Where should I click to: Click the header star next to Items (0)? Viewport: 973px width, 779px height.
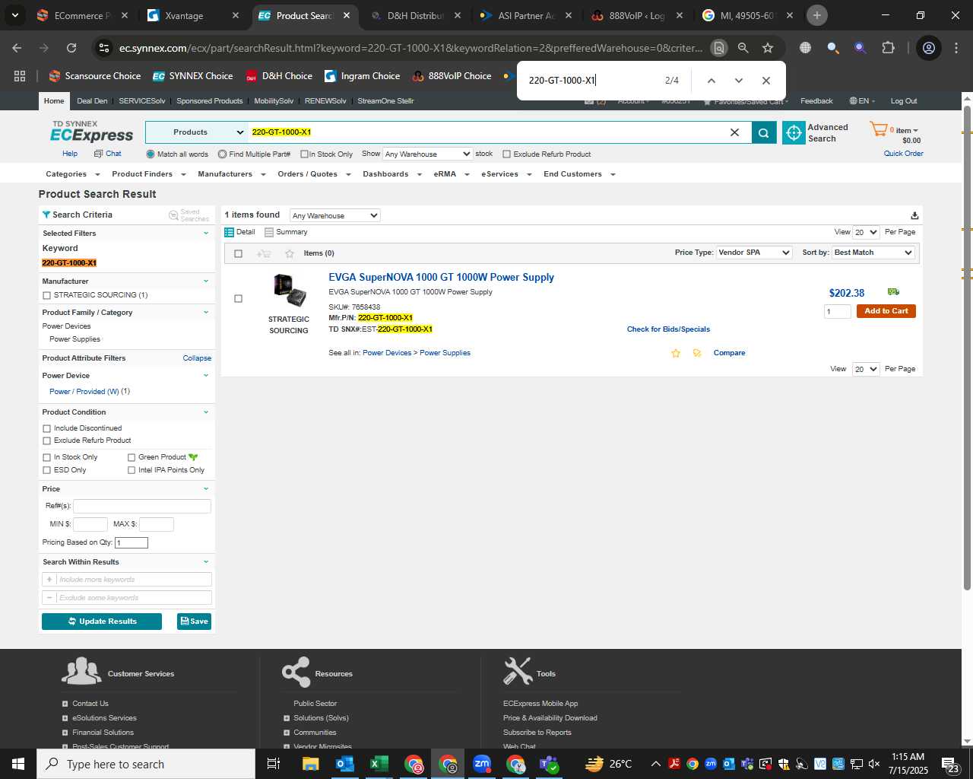[289, 253]
